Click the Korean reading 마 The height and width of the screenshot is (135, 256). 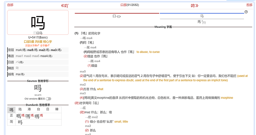point(17,68)
